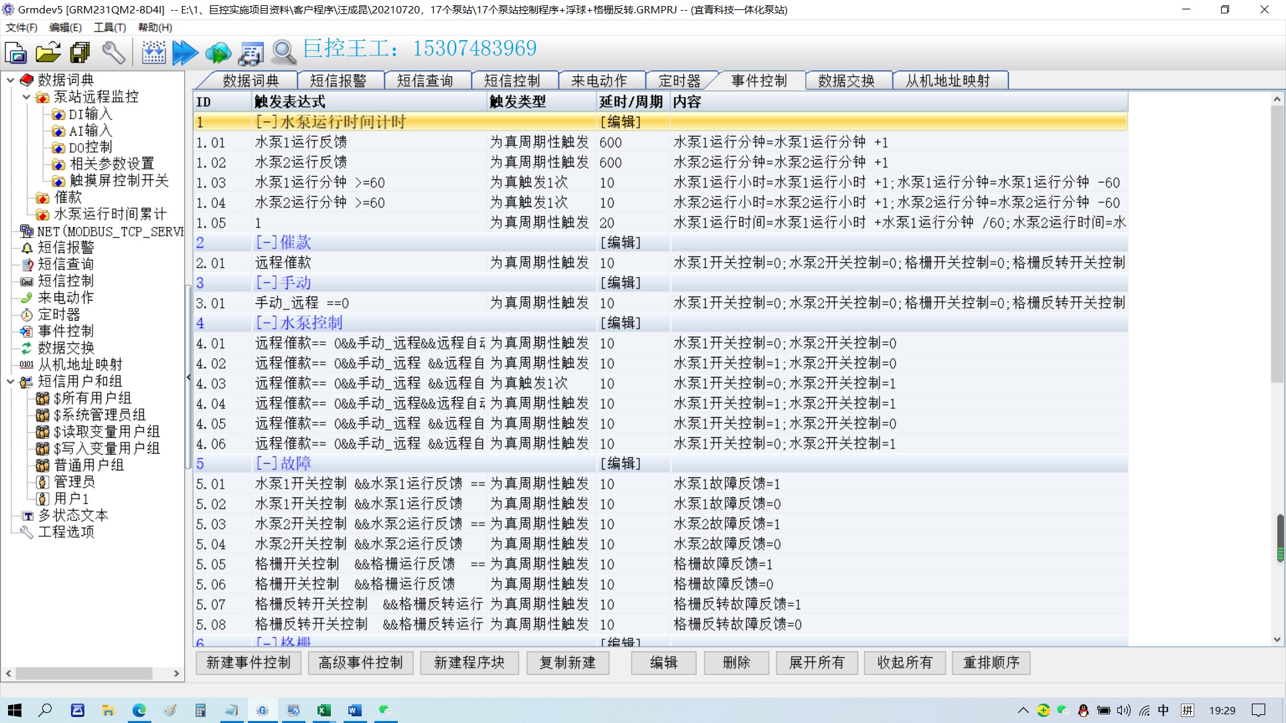Click the compile grid arrows toolbar icon
Screen dimensions: 1286x723
153,52
